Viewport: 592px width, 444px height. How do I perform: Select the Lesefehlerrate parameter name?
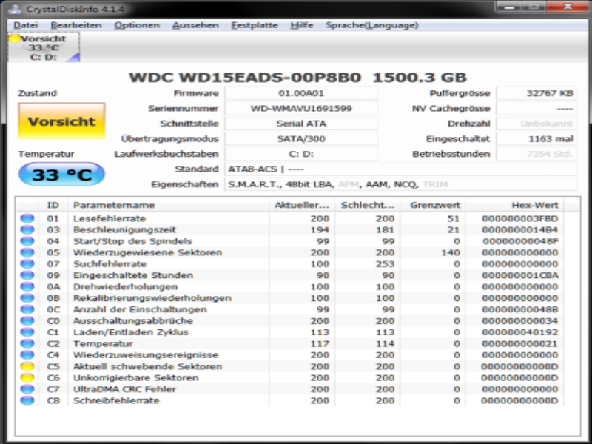click(x=110, y=218)
